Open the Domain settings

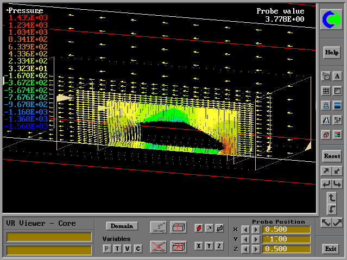point(122,226)
